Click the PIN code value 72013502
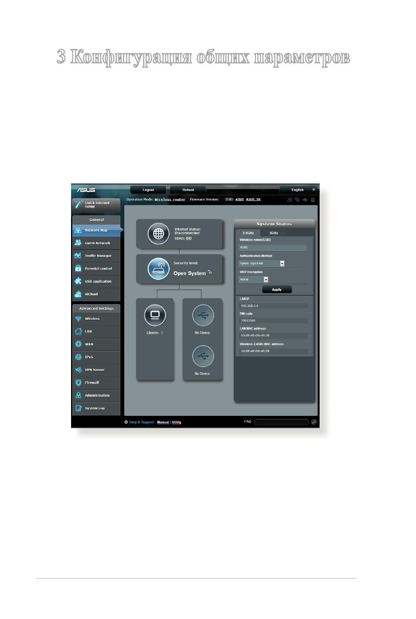Screen dimensions: 416x619 pos(248,321)
